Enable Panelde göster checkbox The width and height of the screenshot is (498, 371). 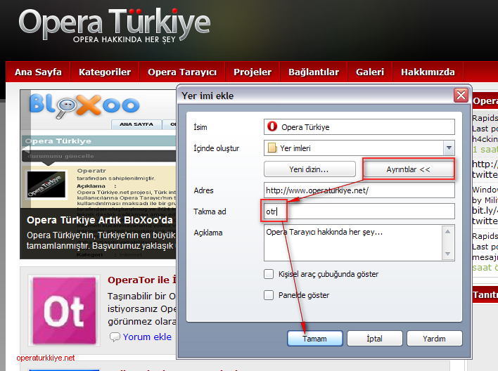pyautogui.click(x=269, y=295)
